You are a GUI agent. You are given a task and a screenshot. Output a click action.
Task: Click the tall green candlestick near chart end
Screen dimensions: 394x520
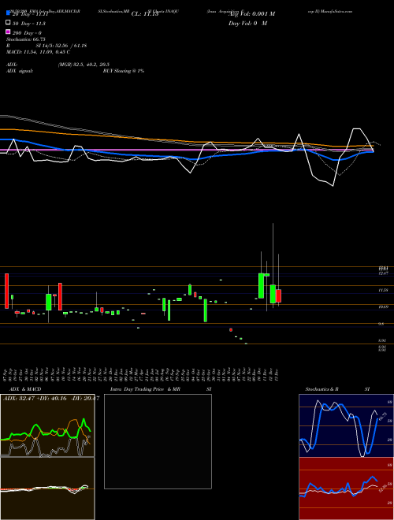tap(262, 285)
